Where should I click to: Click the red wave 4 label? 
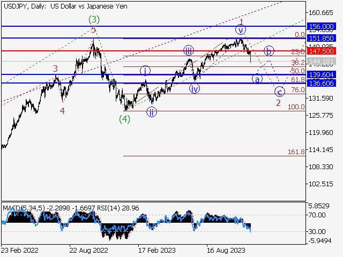coord(62,111)
